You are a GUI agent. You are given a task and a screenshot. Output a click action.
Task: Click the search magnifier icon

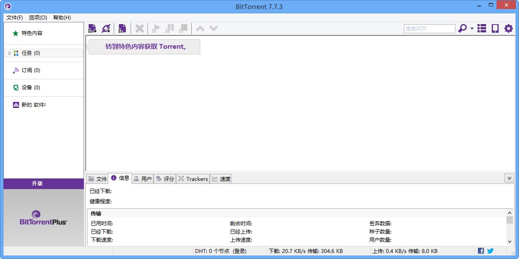pos(462,28)
